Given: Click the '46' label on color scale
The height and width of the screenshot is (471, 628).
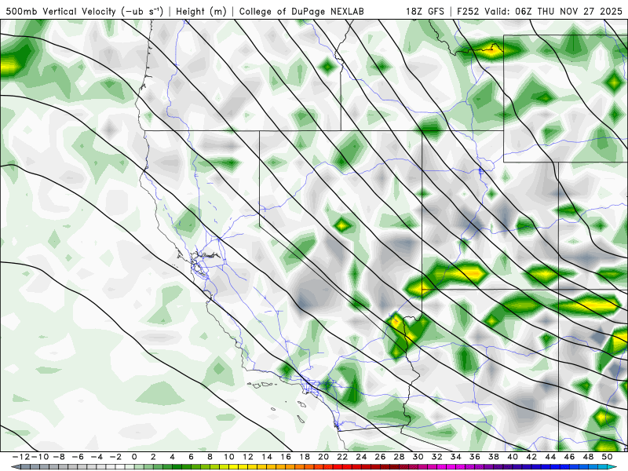Looking at the screenshot, I should (569, 457).
